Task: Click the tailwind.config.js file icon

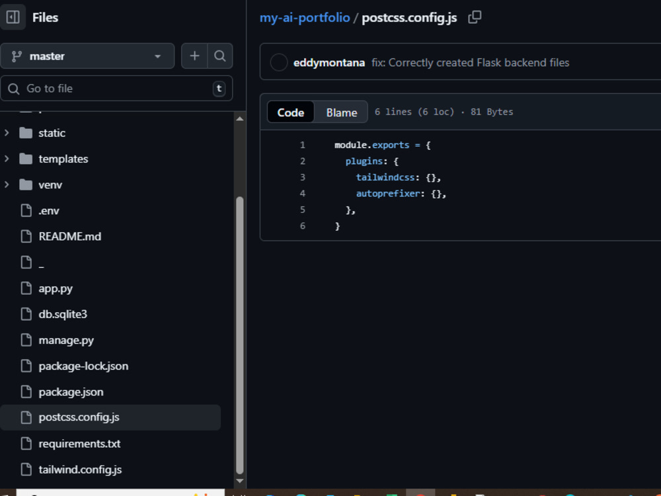Action: pos(26,470)
